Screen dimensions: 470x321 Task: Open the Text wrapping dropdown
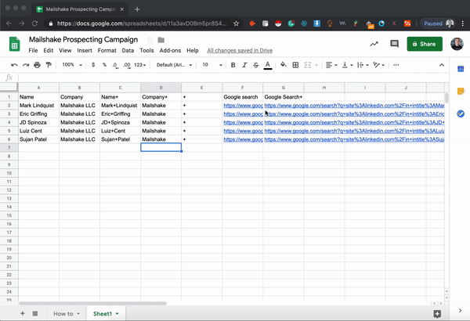[363, 65]
